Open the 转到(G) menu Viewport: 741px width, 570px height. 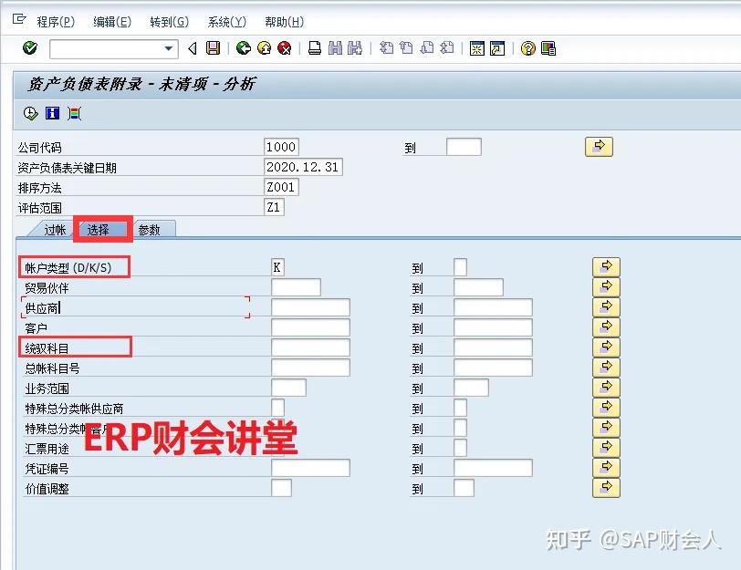click(x=168, y=21)
